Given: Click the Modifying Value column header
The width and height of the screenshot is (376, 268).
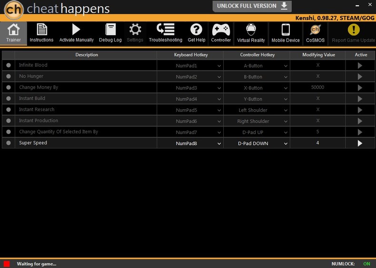Looking at the screenshot, I should [318, 55].
